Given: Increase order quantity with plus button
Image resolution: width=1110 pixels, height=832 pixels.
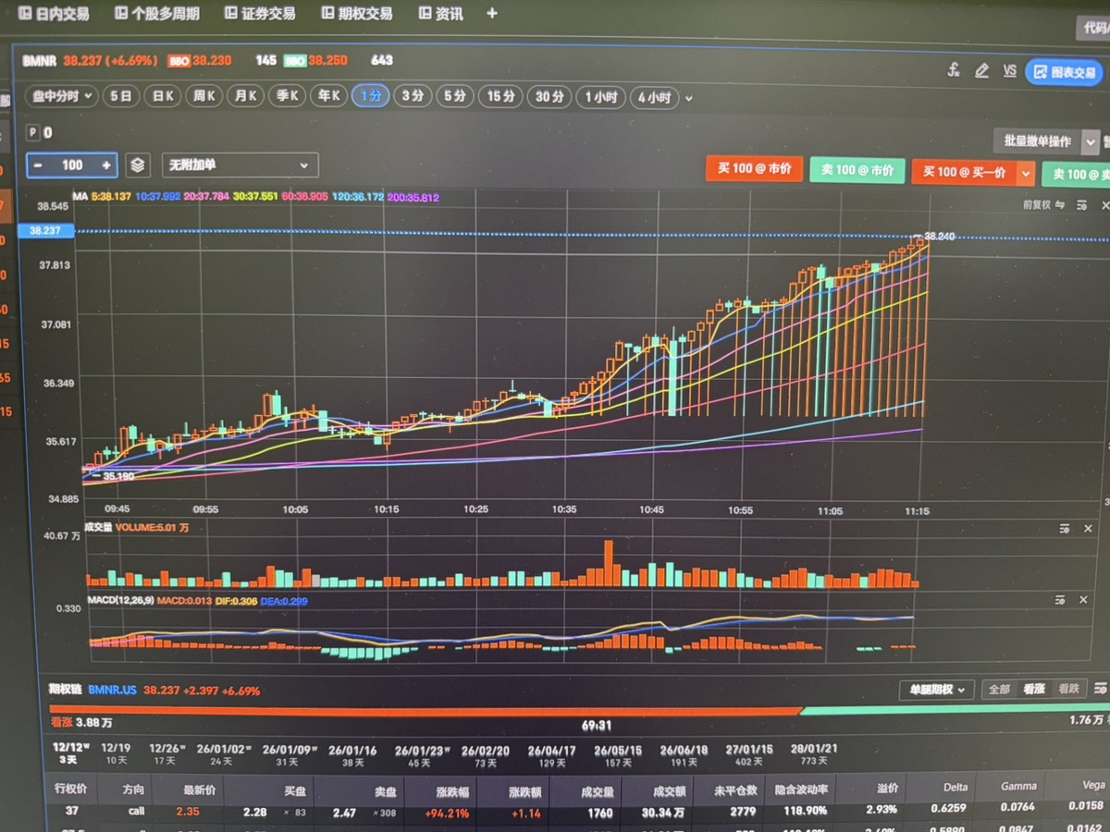Looking at the screenshot, I should [x=106, y=165].
